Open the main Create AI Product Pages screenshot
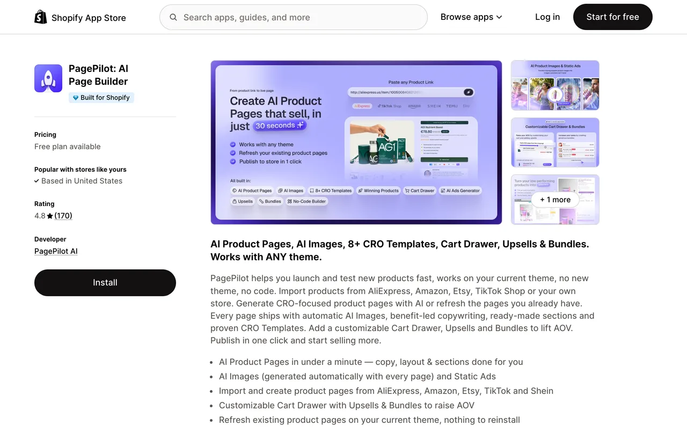687x440 pixels. pyautogui.click(x=356, y=142)
